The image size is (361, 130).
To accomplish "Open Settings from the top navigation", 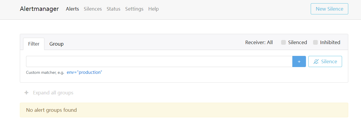I will click(134, 9).
